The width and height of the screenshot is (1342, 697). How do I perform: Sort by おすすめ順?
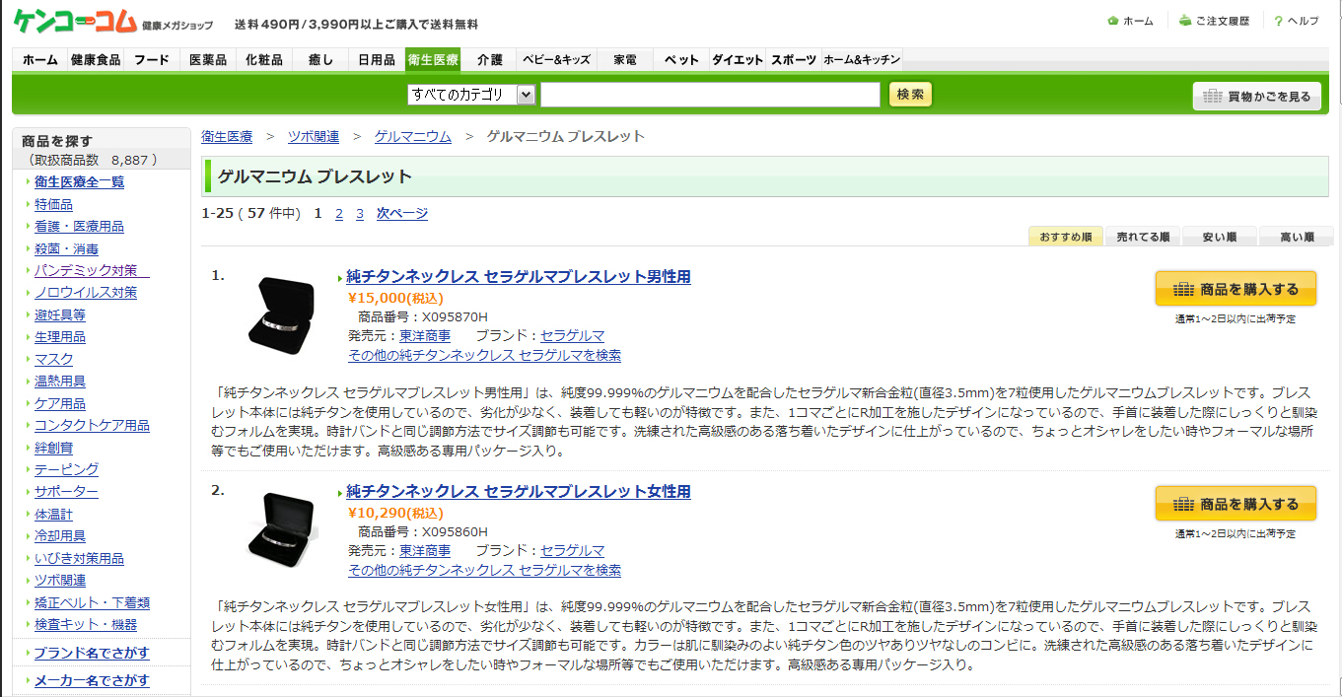[x=1066, y=237]
